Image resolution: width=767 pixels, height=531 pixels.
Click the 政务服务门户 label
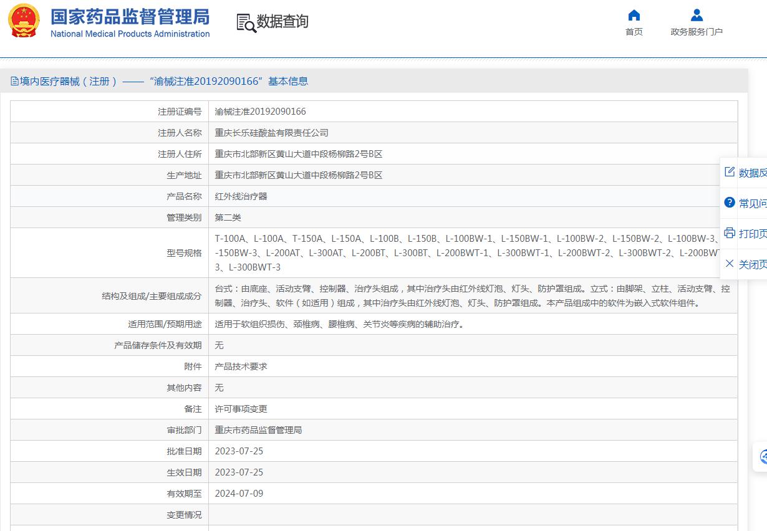(x=697, y=32)
